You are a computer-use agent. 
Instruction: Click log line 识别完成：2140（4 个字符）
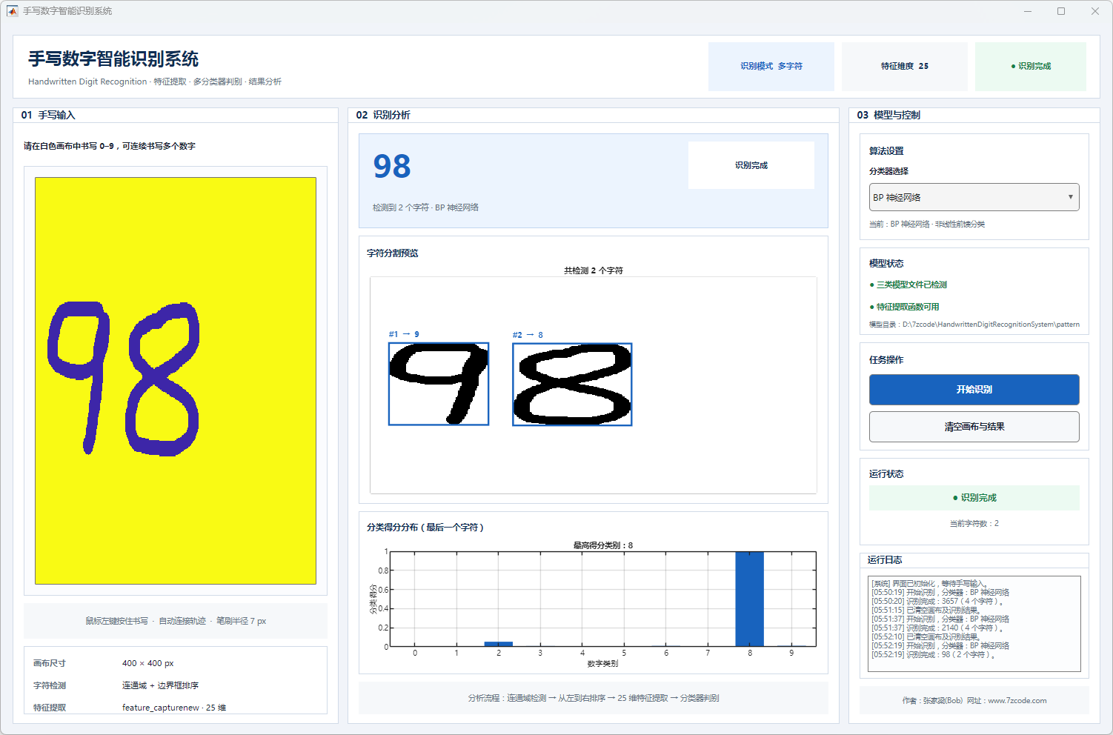938,628
